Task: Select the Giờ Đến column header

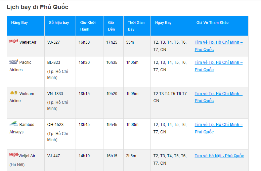Action: (111, 26)
